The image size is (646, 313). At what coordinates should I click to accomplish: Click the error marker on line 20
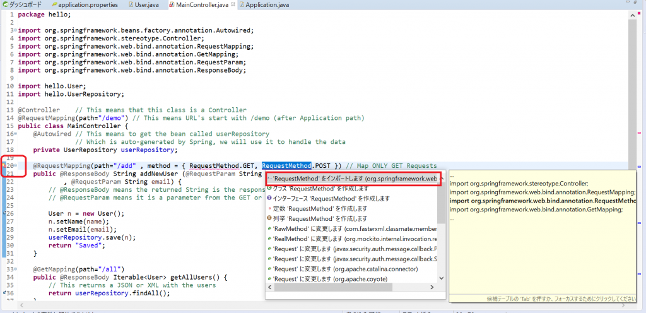click(5, 165)
